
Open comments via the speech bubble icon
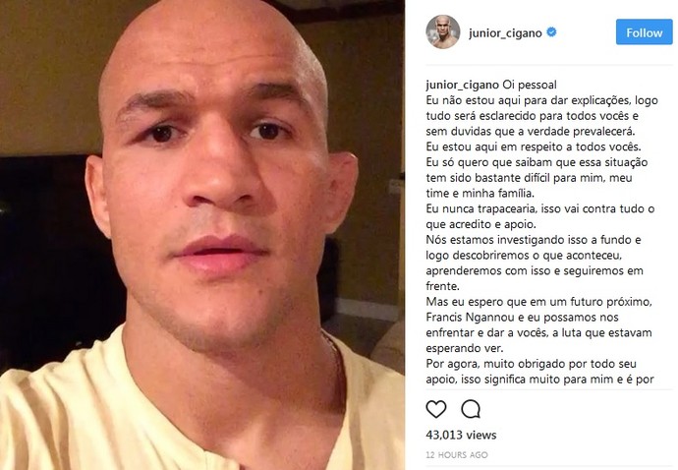tap(471, 409)
